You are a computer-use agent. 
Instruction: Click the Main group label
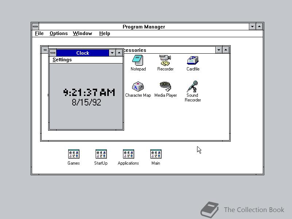click(156, 163)
